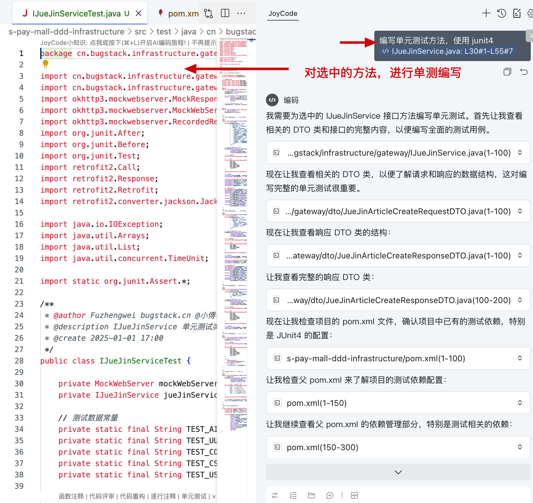Image resolution: width=533 pixels, height=503 pixels.
Task: Split the editor with the layout icon
Action: point(225,13)
